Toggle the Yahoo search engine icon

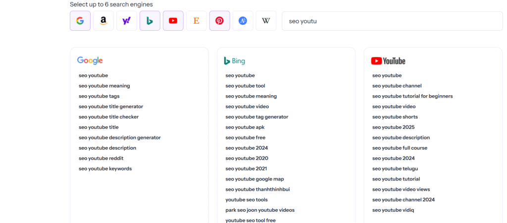coord(127,21)
